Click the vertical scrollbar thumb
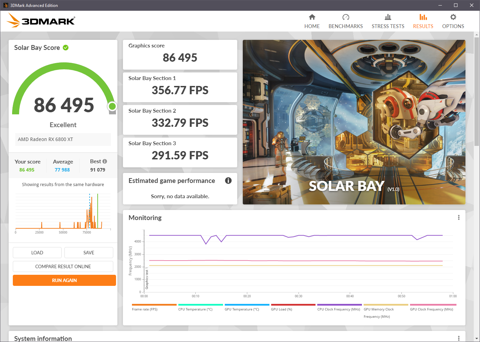 click(x=477, y=91)
